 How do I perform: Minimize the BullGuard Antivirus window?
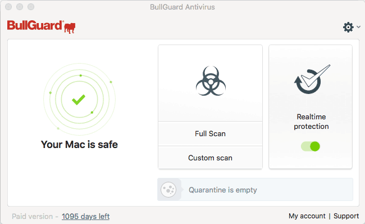[x=20, y=7]
